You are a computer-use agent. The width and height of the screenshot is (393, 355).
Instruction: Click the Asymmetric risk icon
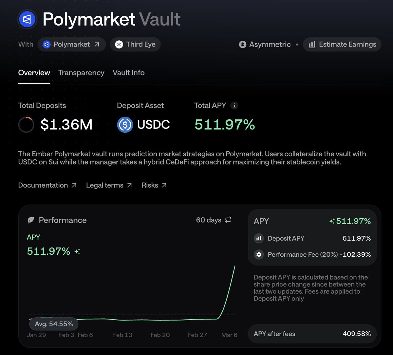pos(243,44)
